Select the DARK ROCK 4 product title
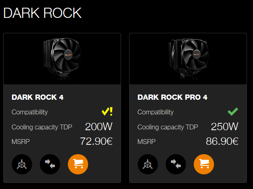253x189 pixels. [38, 97]
